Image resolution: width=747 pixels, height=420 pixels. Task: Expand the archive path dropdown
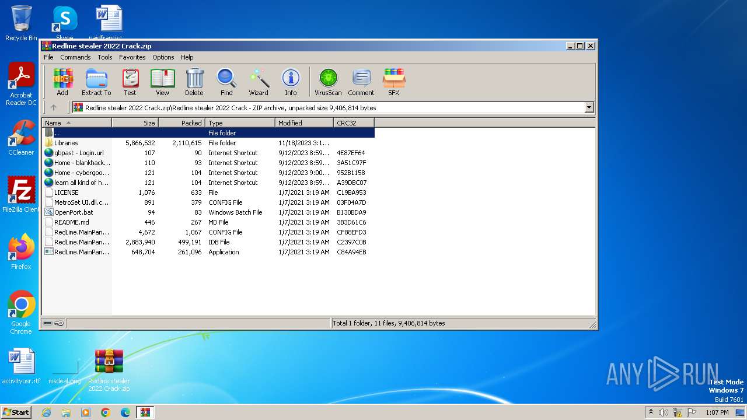point(589,107)
